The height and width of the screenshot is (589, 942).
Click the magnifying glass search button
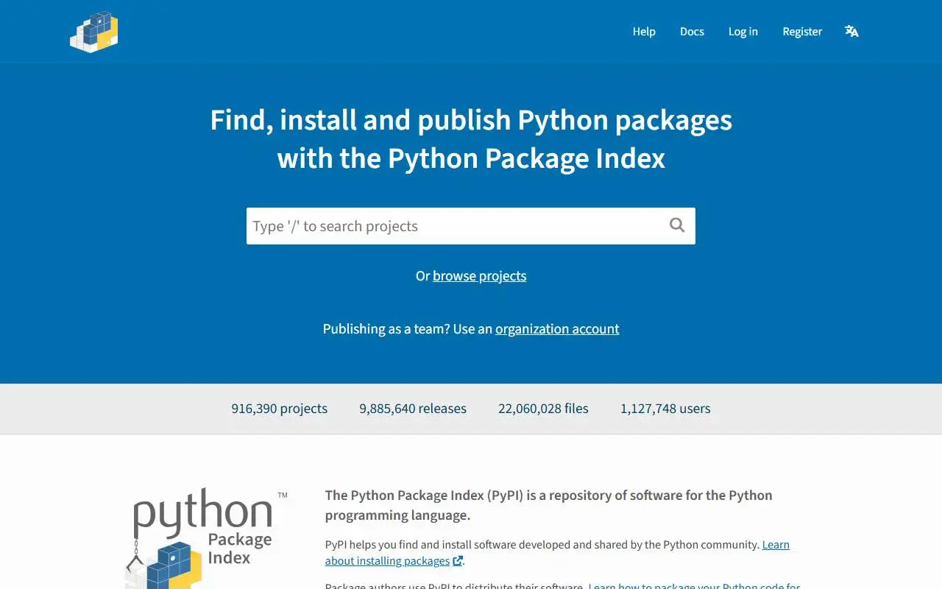point(677,225)
